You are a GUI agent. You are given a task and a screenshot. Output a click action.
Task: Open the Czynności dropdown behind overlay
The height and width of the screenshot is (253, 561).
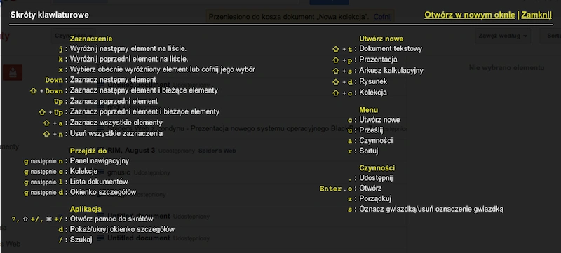(74, 36)
